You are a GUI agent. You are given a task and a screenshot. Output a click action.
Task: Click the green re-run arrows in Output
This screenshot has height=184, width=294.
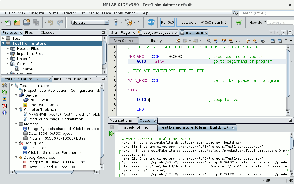[111, 133]
